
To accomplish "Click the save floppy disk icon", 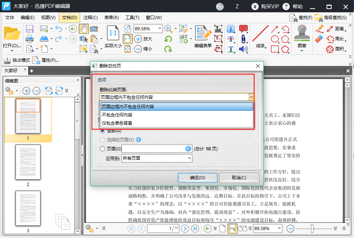I will (30, 29).
